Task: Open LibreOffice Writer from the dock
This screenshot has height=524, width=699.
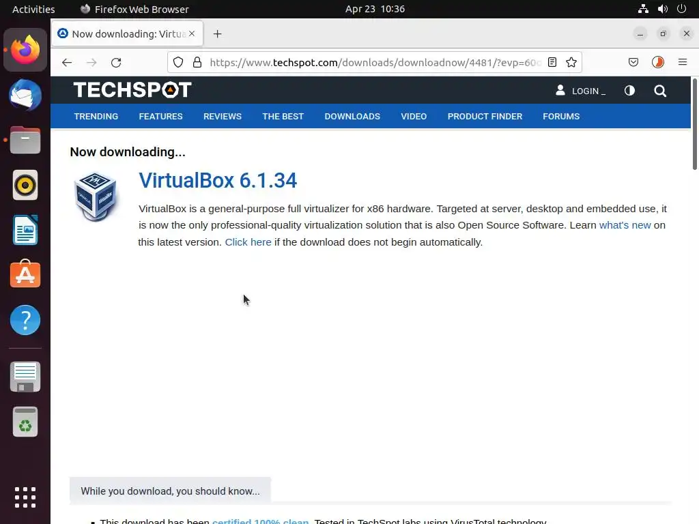Action: pyautogui.click(x=25, y=230)
